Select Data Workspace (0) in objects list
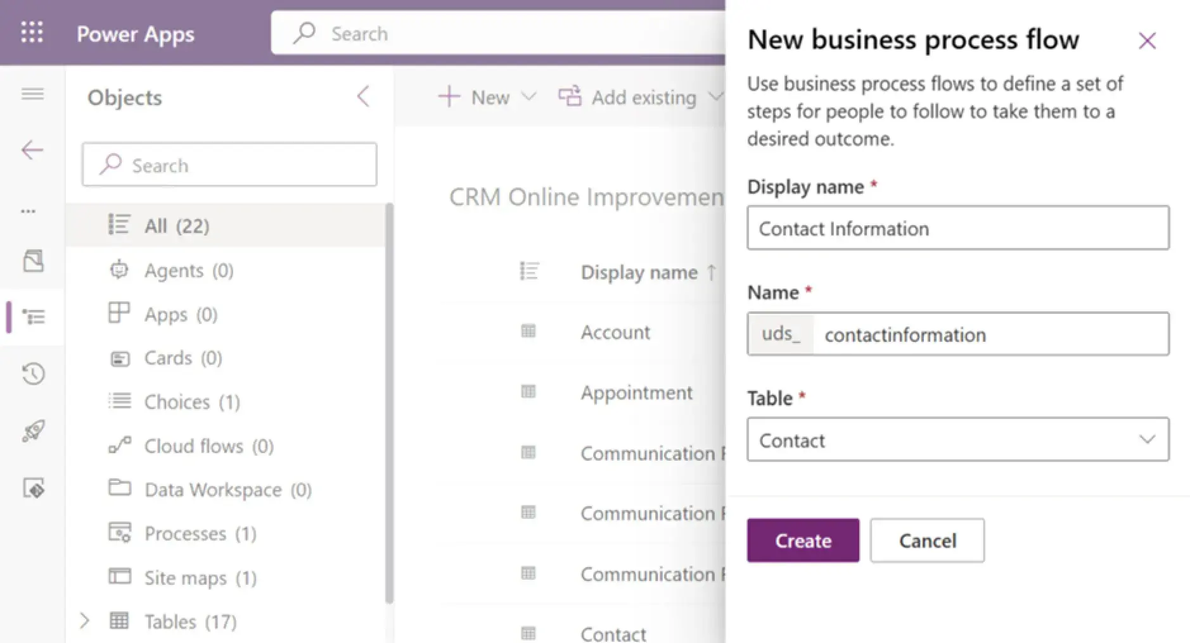1190x643 pixels. click(226, 489)
